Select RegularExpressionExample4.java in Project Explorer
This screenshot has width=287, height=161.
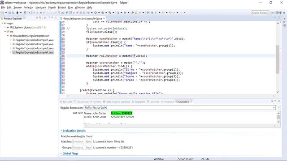pyautogui.click(x=35, y=52)
